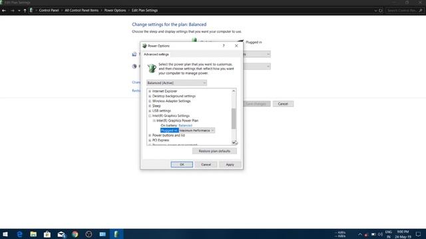Click the search icon in Control Panel

[421, 11]
